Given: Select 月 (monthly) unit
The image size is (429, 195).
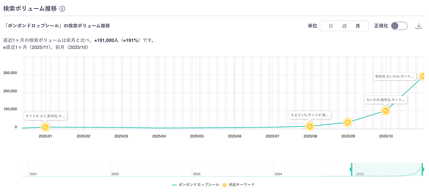Looking at the screenshot, I should tap(358, 26).
